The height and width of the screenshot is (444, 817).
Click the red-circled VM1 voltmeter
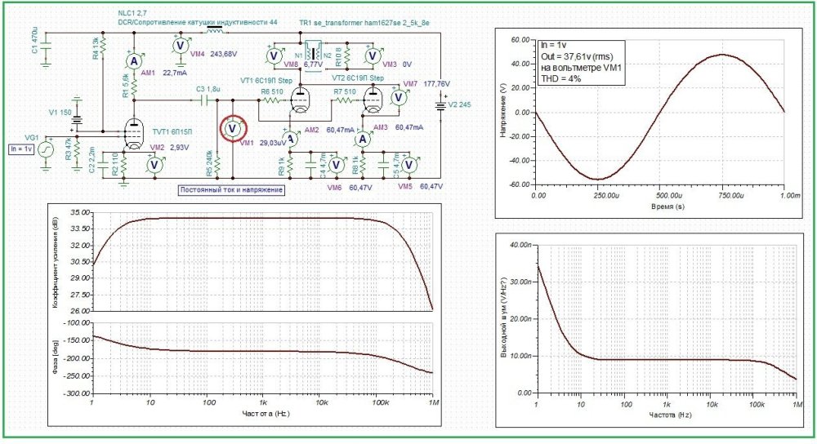pyautogui.click(x=233, y=128)
